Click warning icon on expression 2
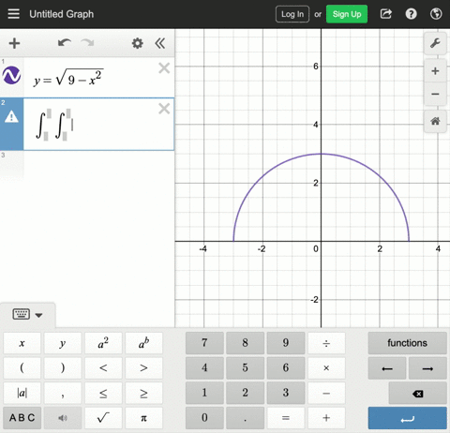Screen dimensions: 450x433 11,117
